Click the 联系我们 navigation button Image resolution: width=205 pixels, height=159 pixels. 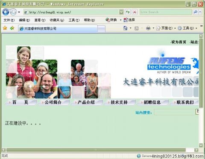(x=184, y=102)
